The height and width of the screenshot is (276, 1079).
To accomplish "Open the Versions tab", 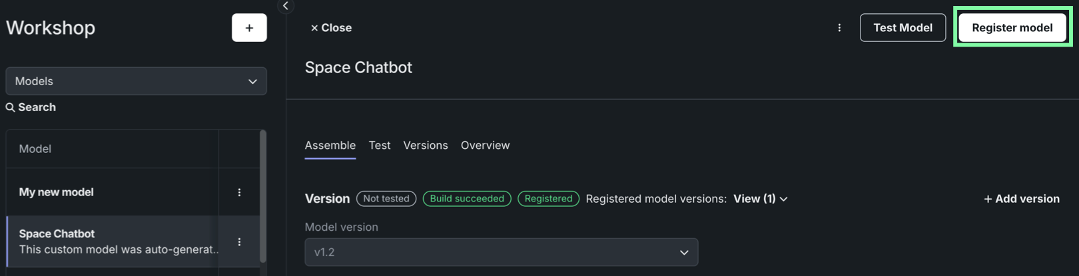I will coord(425,145).
